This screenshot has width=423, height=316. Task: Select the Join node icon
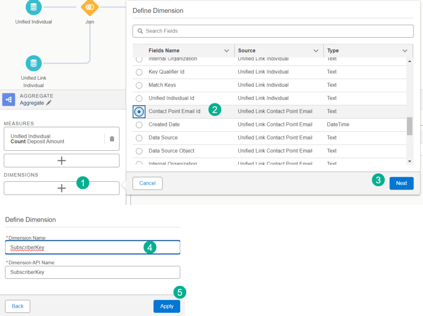[90, 7]
